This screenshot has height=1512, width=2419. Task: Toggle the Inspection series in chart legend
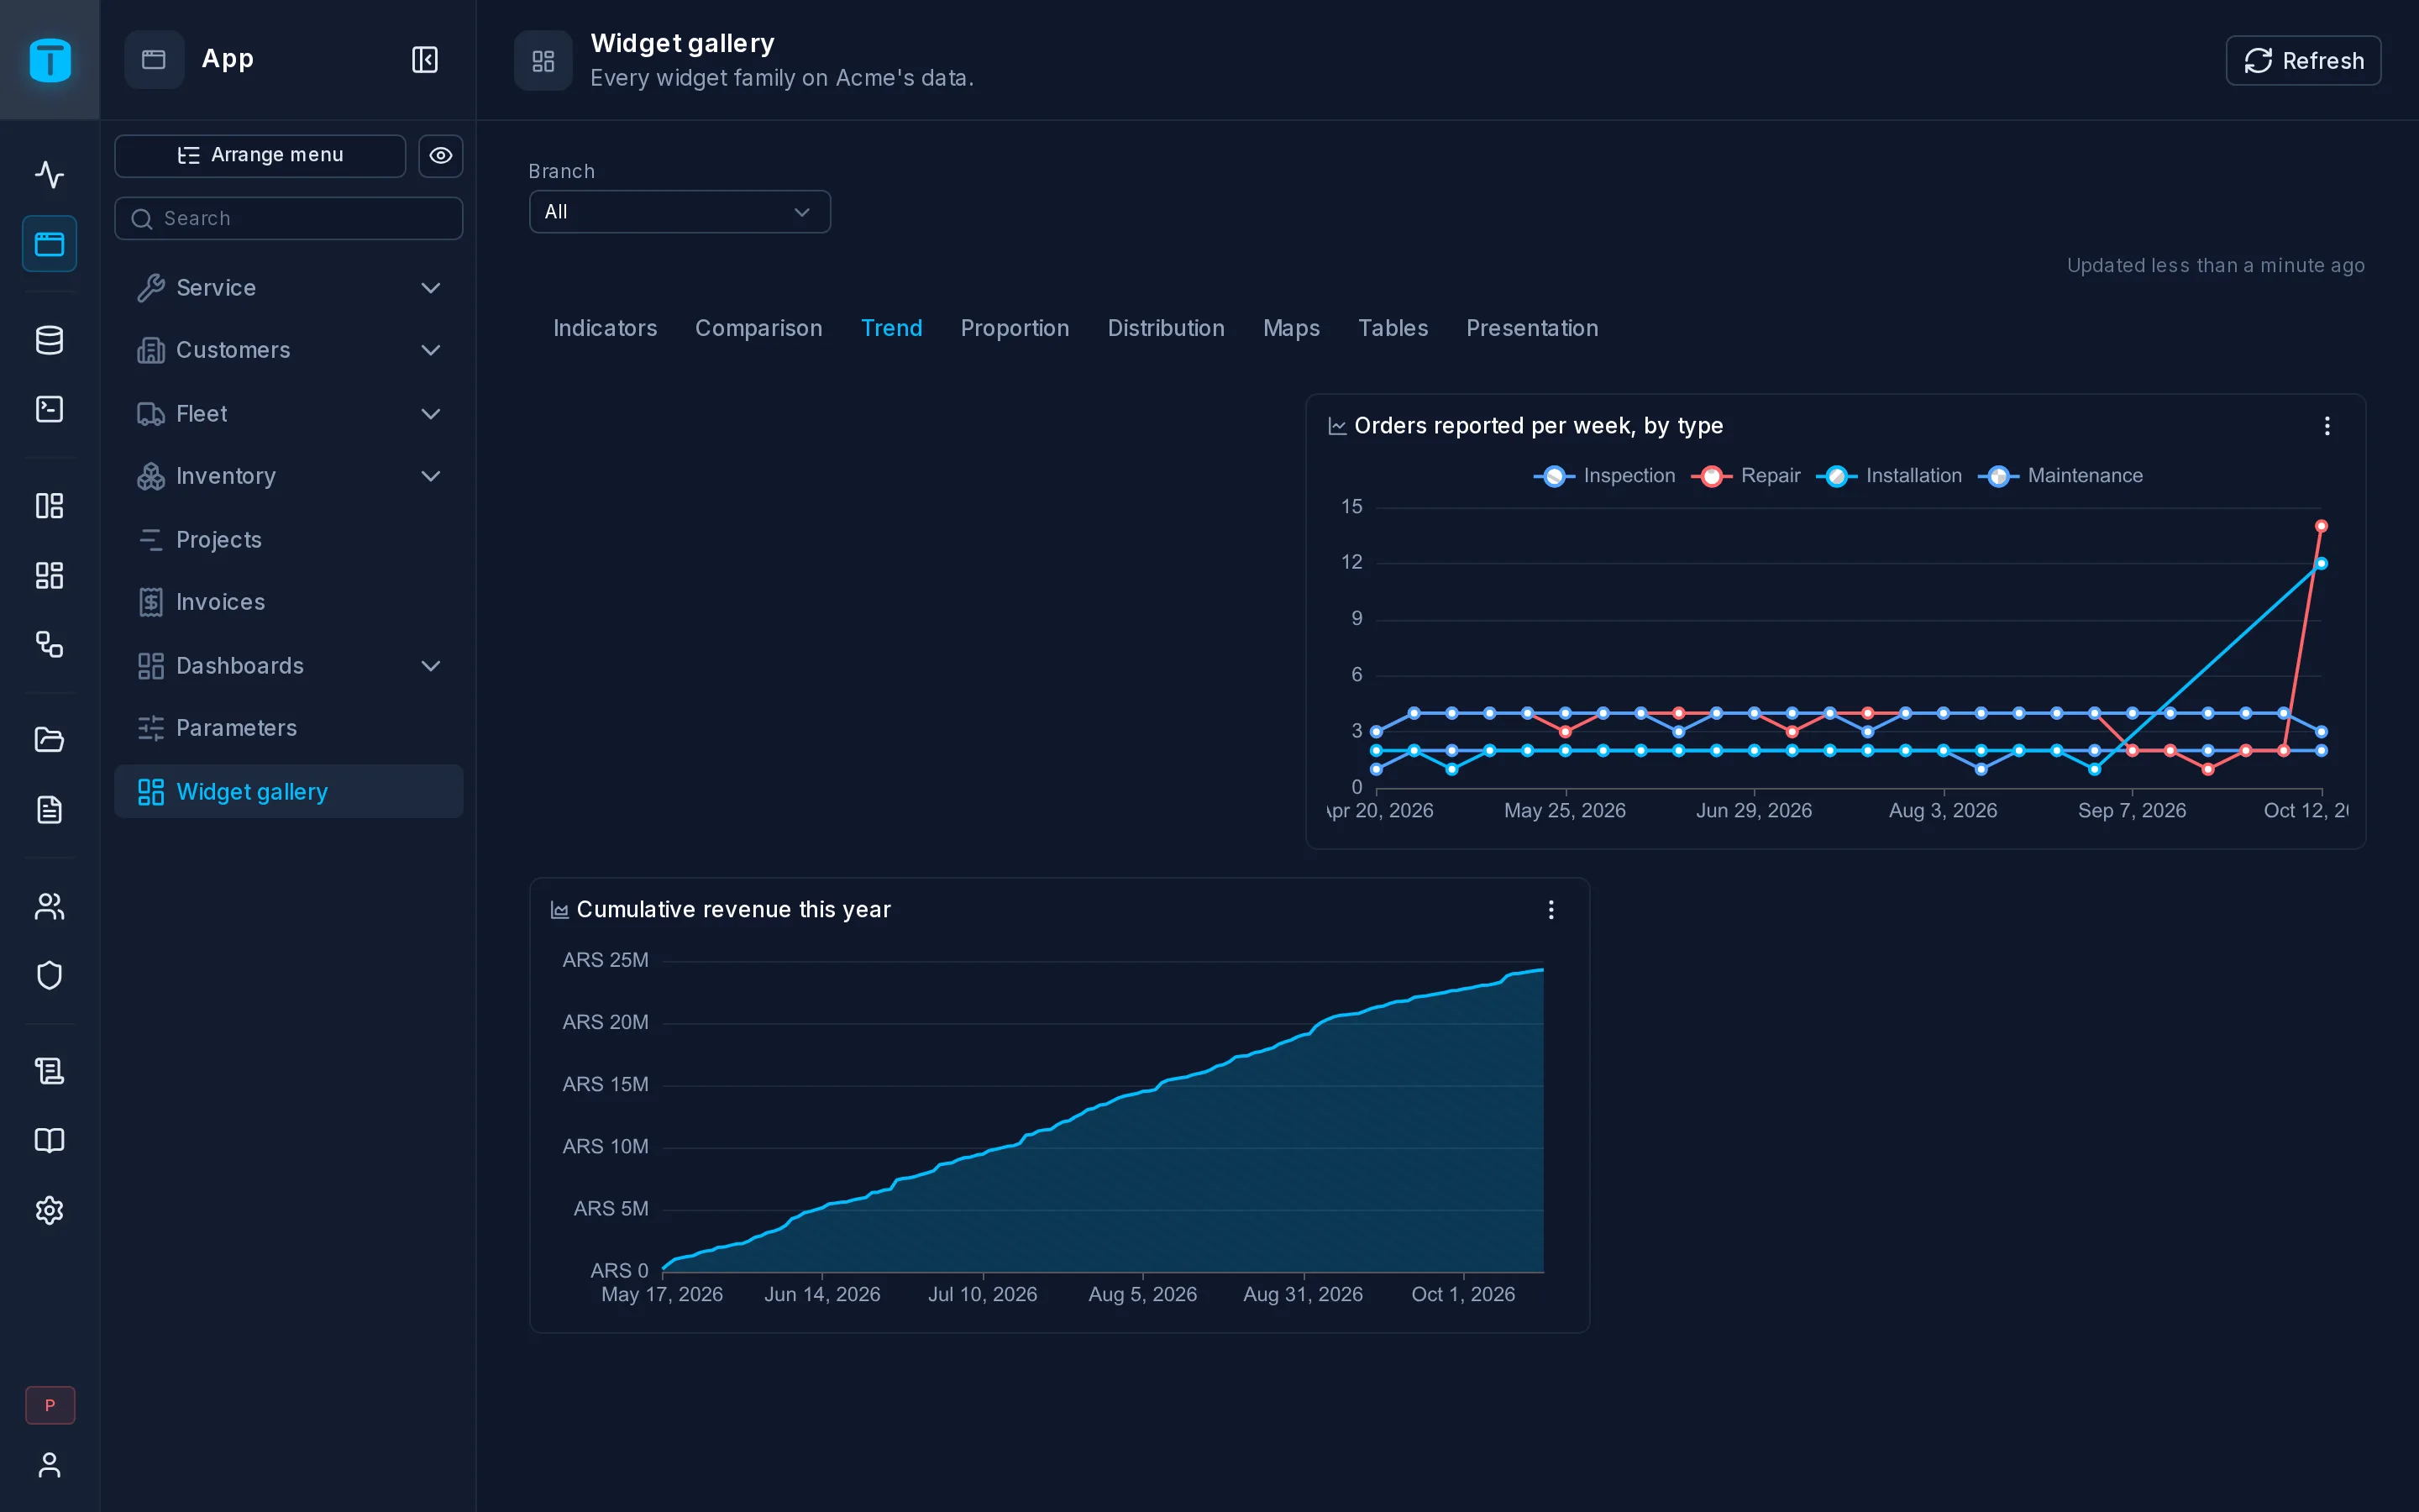1604,476
